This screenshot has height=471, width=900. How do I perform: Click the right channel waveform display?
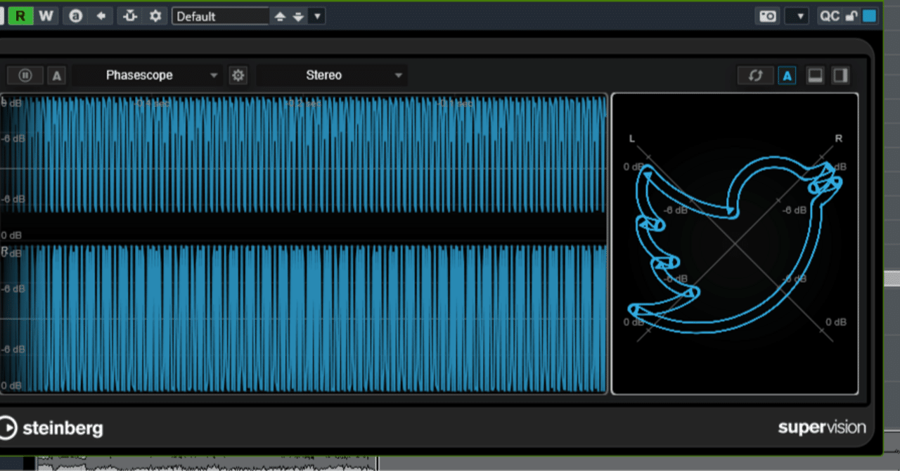click(304, 318)
